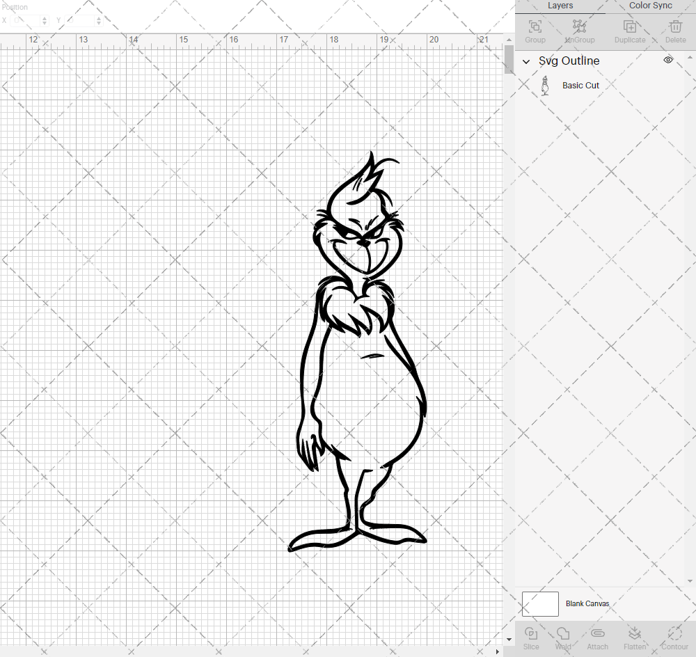Select the Basic Cut layer label
Image resolution: width=696 pixels, height=657 pixels.
point(580,86)
